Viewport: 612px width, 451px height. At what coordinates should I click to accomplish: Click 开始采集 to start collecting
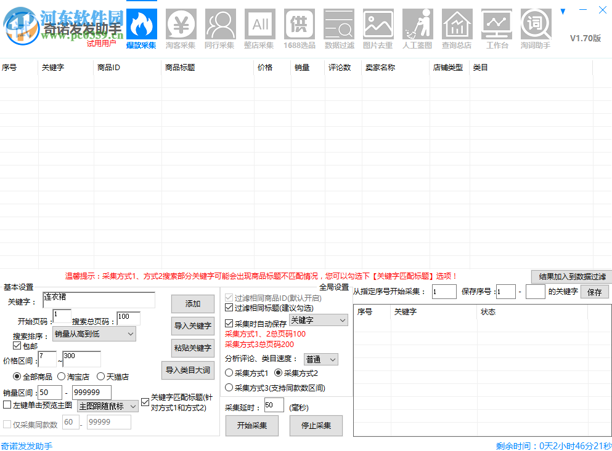point(251,425)
